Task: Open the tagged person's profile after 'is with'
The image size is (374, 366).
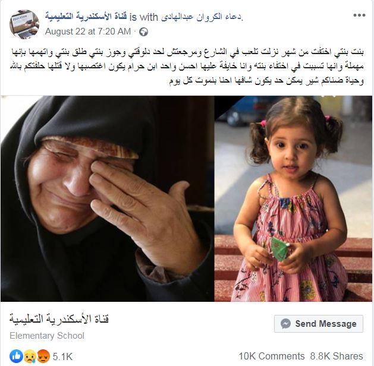Action: 202,17
